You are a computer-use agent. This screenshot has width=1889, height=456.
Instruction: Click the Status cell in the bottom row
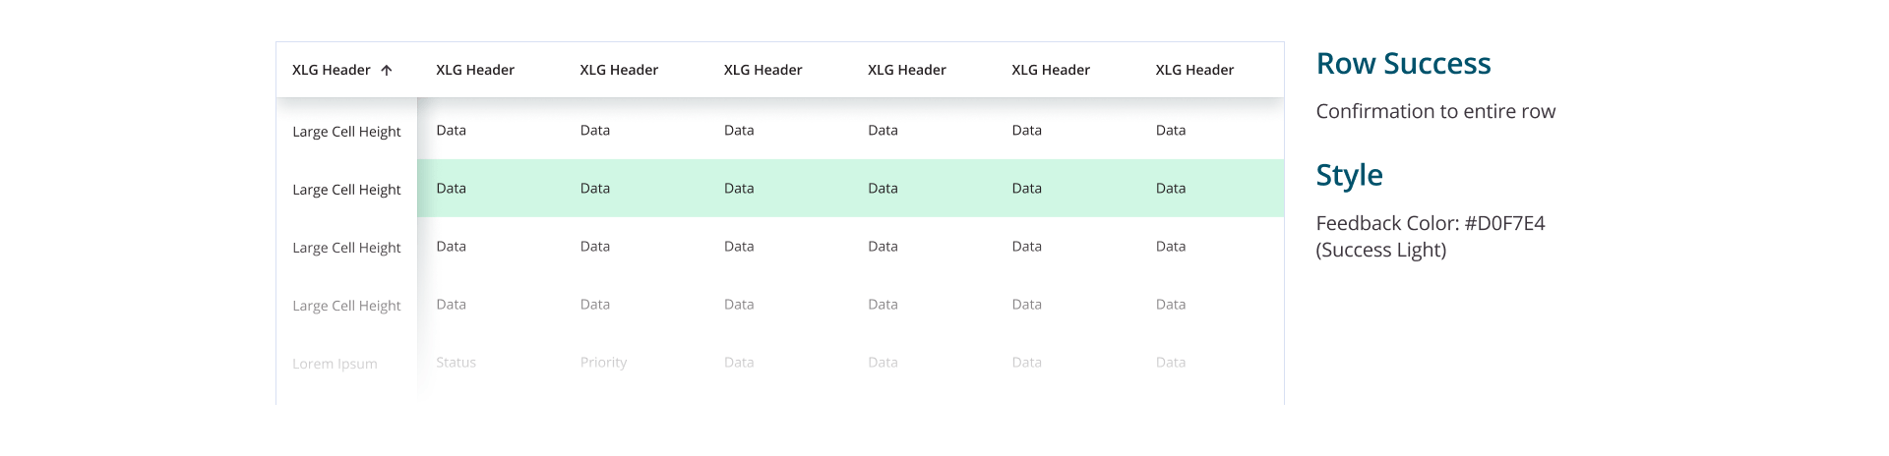(x=456, y=363)
